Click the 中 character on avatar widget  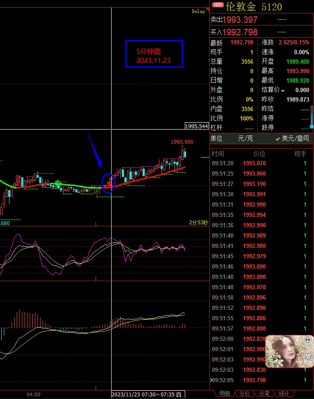coord(308,340)
